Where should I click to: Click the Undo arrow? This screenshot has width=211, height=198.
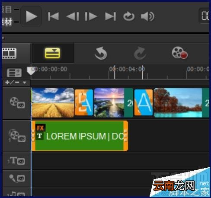tap(101, 53)
